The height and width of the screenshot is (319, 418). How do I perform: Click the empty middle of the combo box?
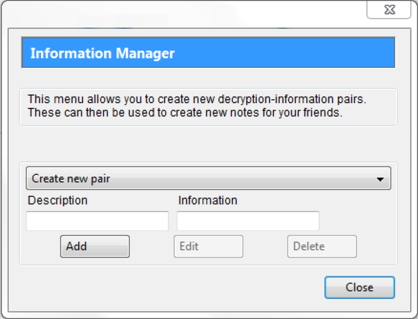240,179
